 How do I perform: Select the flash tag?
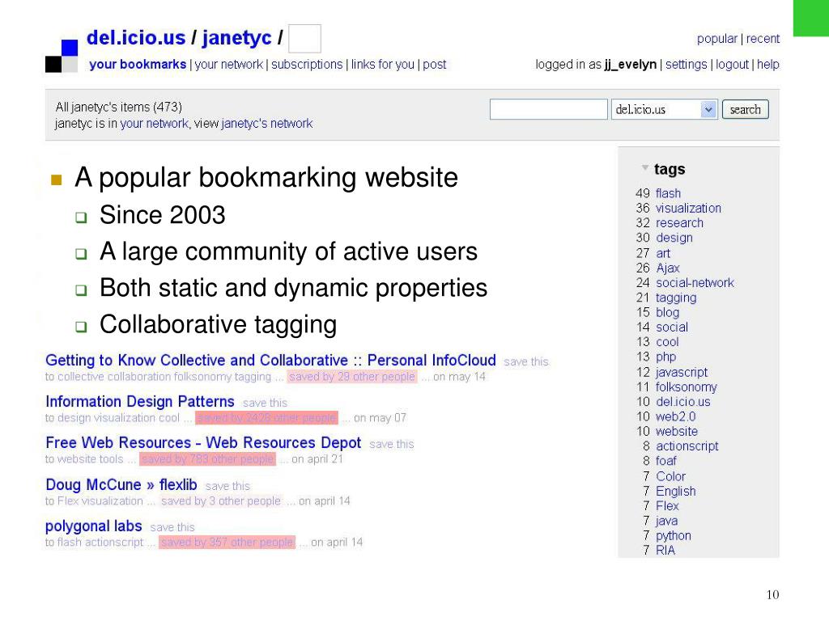[x=668, y=193]
